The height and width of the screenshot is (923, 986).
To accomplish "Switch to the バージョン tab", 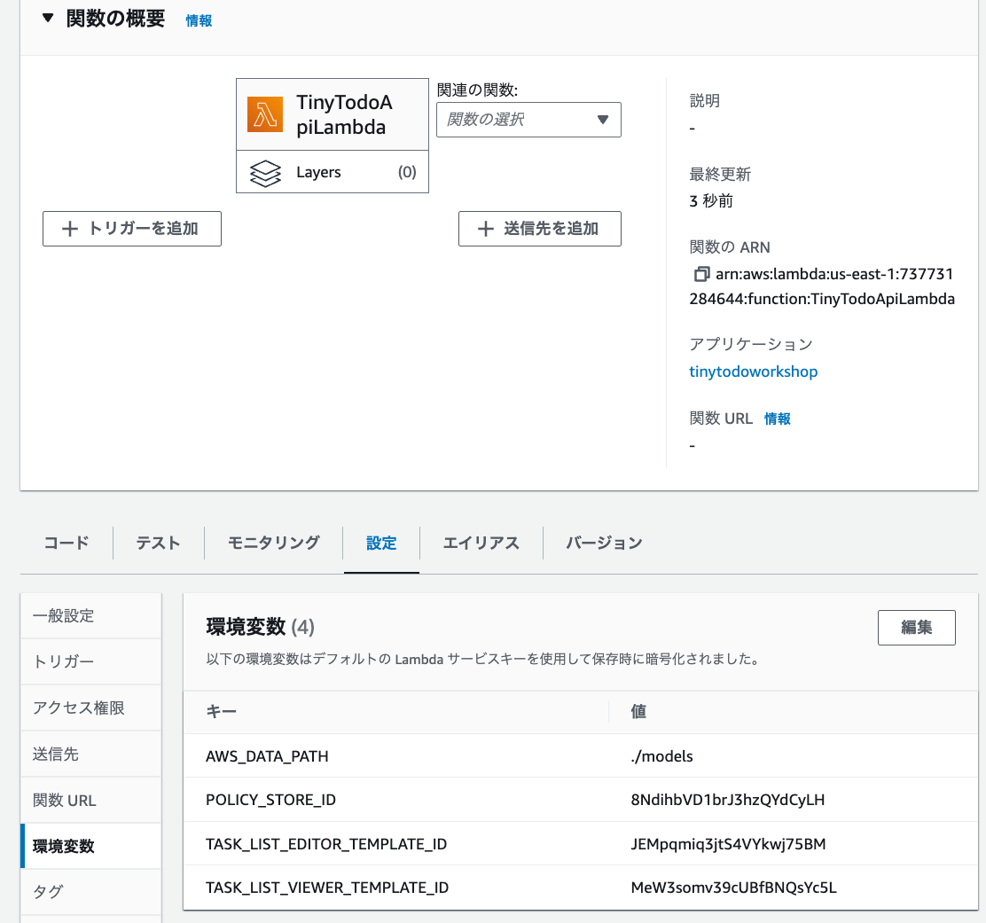I will coord(605,543).
